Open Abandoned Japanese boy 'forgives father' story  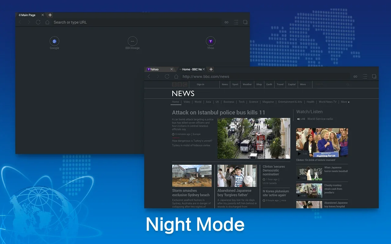(235, 193)
